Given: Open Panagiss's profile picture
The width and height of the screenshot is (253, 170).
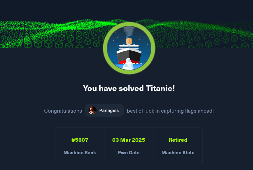Looking at the screenshot, I should click(x=93, y=110).
